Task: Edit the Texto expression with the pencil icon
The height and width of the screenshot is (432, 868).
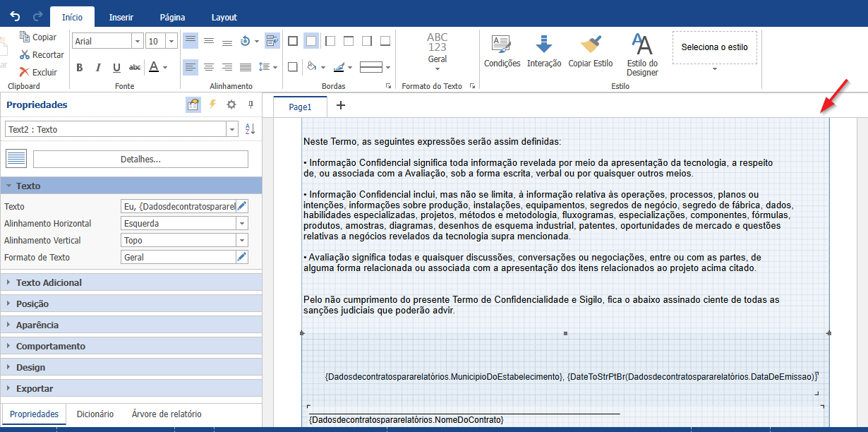Action: click(x=242, y=206)
